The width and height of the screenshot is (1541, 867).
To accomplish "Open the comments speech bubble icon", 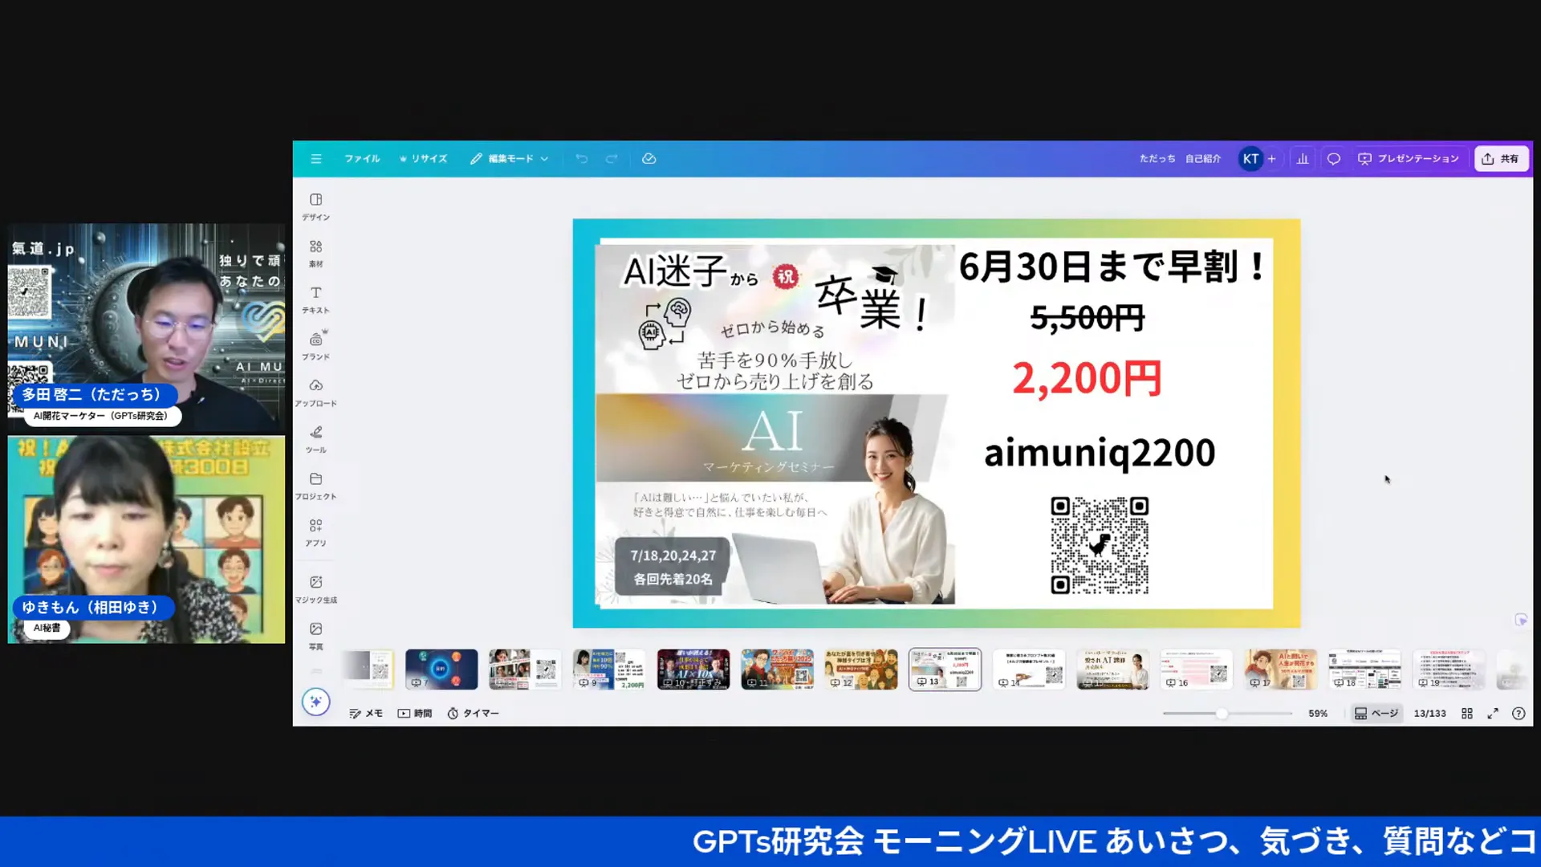I will (x=1334, y=159).
